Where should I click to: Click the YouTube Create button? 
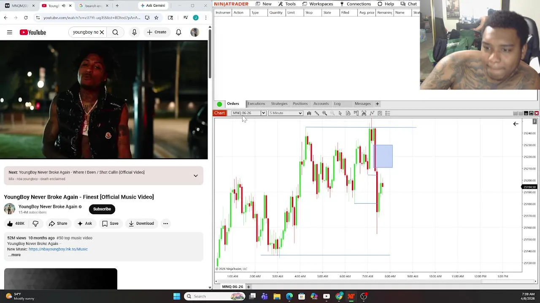(x=157, y=32)
